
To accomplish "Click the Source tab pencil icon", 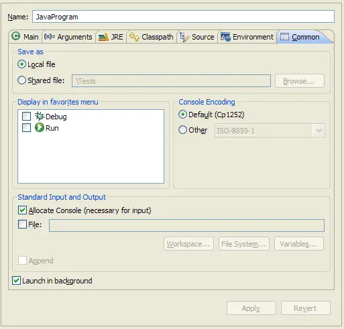I will click(184, 37).
